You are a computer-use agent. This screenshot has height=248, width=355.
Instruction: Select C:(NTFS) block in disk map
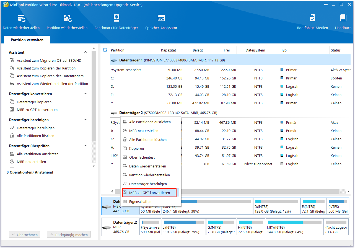coord(207,206)
